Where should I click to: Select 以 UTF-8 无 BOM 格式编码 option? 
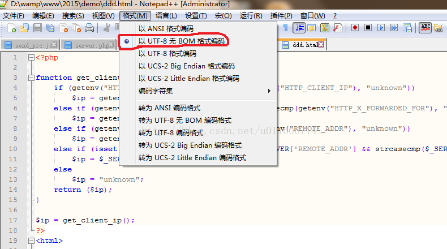point(198,41)
